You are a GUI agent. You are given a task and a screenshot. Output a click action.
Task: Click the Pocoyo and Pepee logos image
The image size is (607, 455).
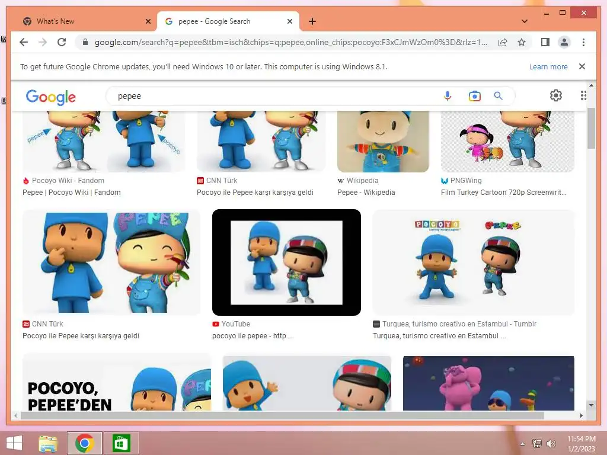(x=474, y=262)
